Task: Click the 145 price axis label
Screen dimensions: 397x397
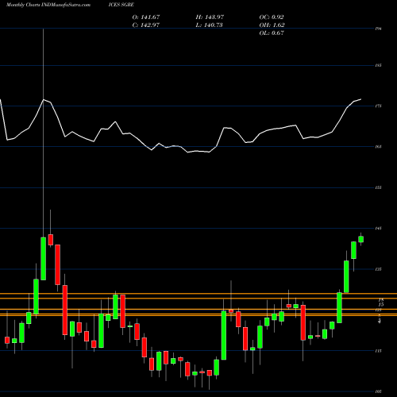Action: click(x=379, y=228)
